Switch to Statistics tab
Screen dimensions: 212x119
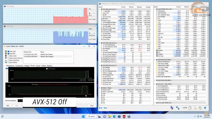50,66
